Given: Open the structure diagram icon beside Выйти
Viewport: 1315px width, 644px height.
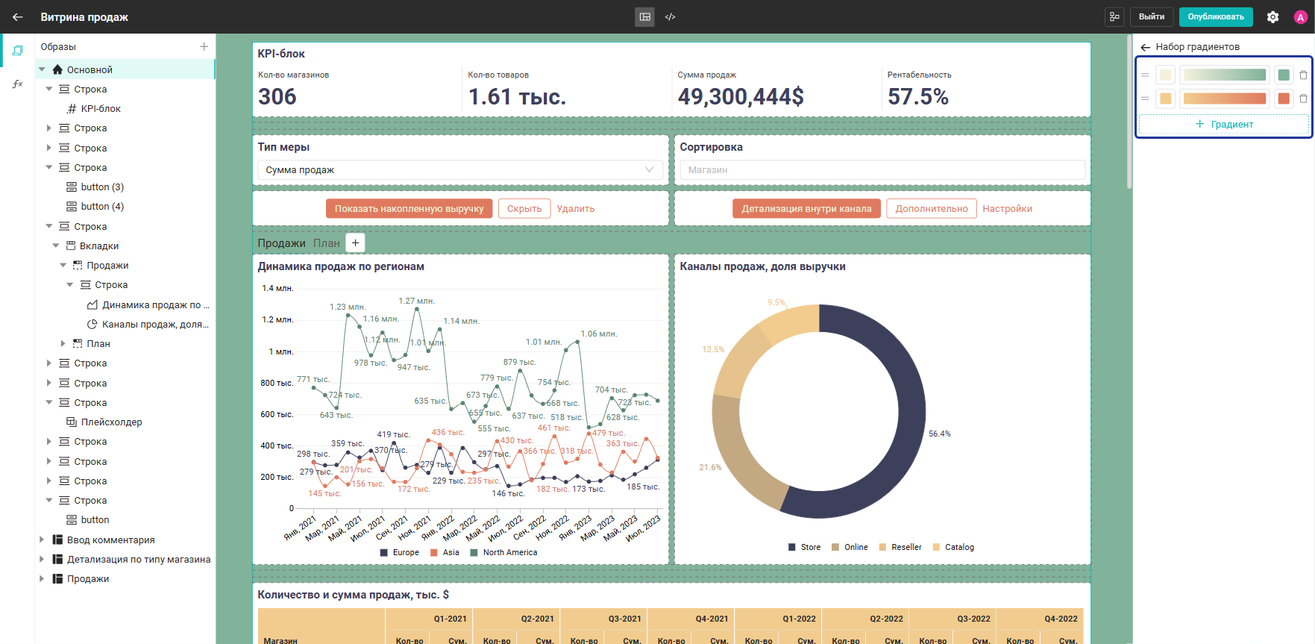Looking at the screenshot, I should pos(1114,16).
